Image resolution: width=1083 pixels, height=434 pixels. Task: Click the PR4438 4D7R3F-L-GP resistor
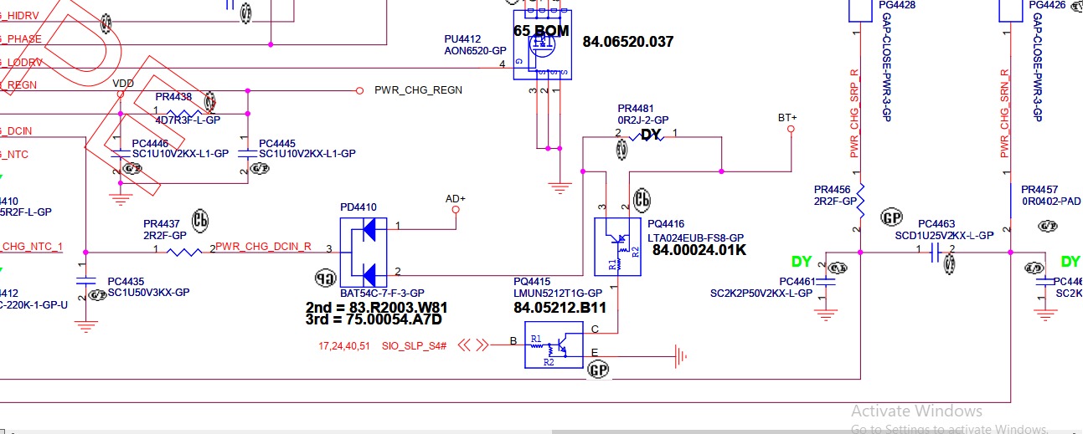point(185,112)
